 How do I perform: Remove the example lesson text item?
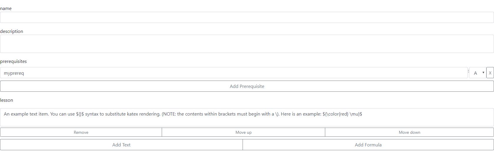pos(81,132)
